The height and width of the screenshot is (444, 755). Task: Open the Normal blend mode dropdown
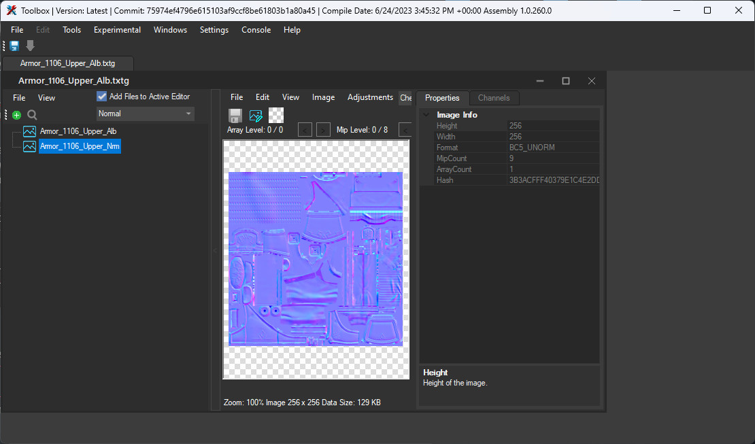coord(144,113)
